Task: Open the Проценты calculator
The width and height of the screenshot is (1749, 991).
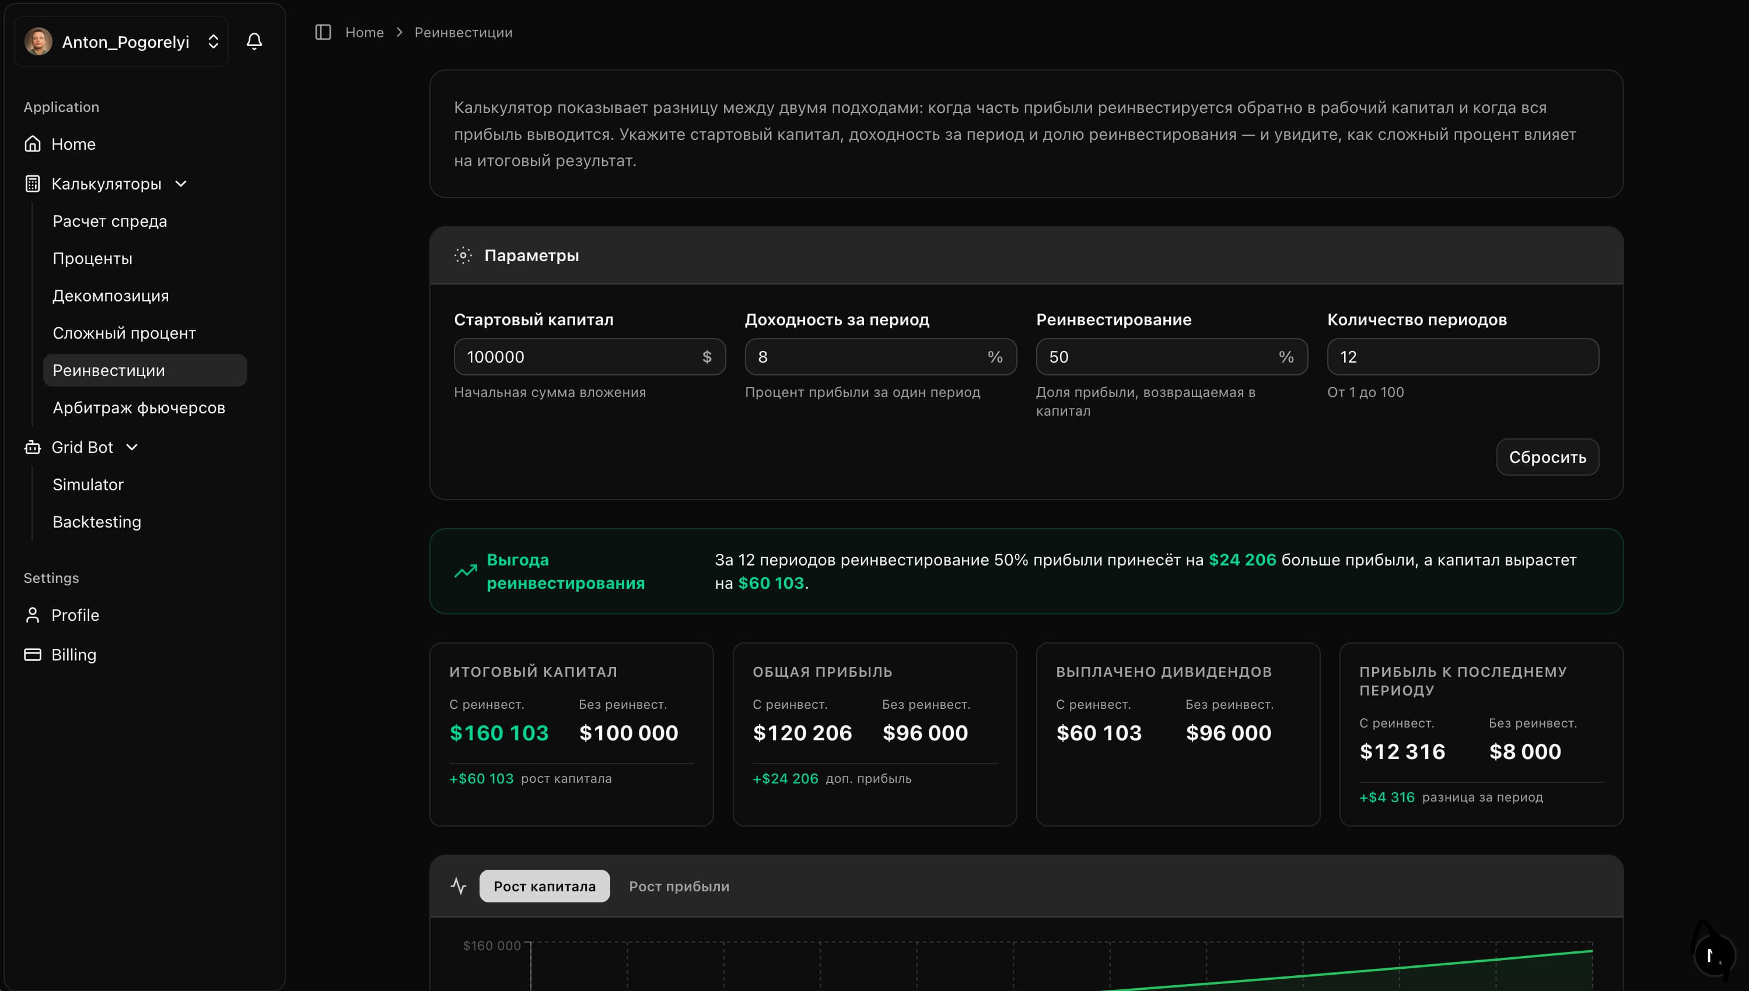Action: tap(145, 259)
